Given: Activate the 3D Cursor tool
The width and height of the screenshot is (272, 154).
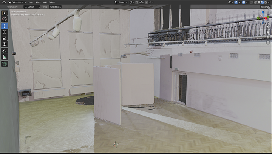Looking at the screenshot, I should point(5,19).
